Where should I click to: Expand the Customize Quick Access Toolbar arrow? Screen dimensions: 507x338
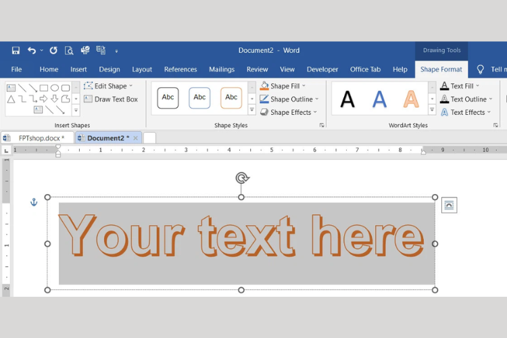click(x=116, y=51)
